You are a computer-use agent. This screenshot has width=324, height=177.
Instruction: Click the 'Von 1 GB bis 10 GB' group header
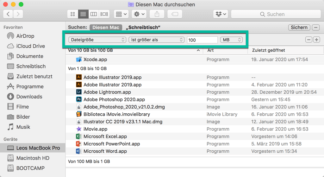click(x=87, y=69)
